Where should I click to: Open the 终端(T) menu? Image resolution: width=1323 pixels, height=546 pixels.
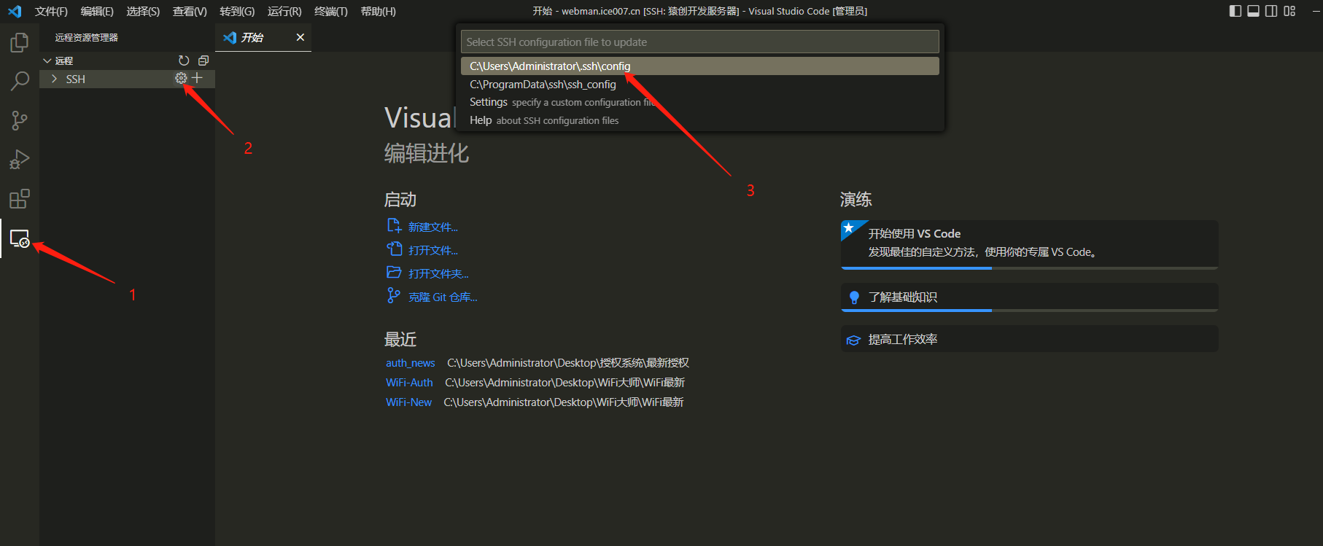click(x=331, y=11)
